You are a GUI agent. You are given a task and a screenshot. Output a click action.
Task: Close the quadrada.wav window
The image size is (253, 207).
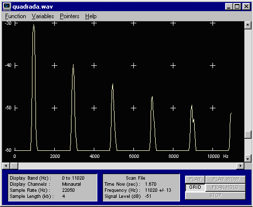coord(246,7)
